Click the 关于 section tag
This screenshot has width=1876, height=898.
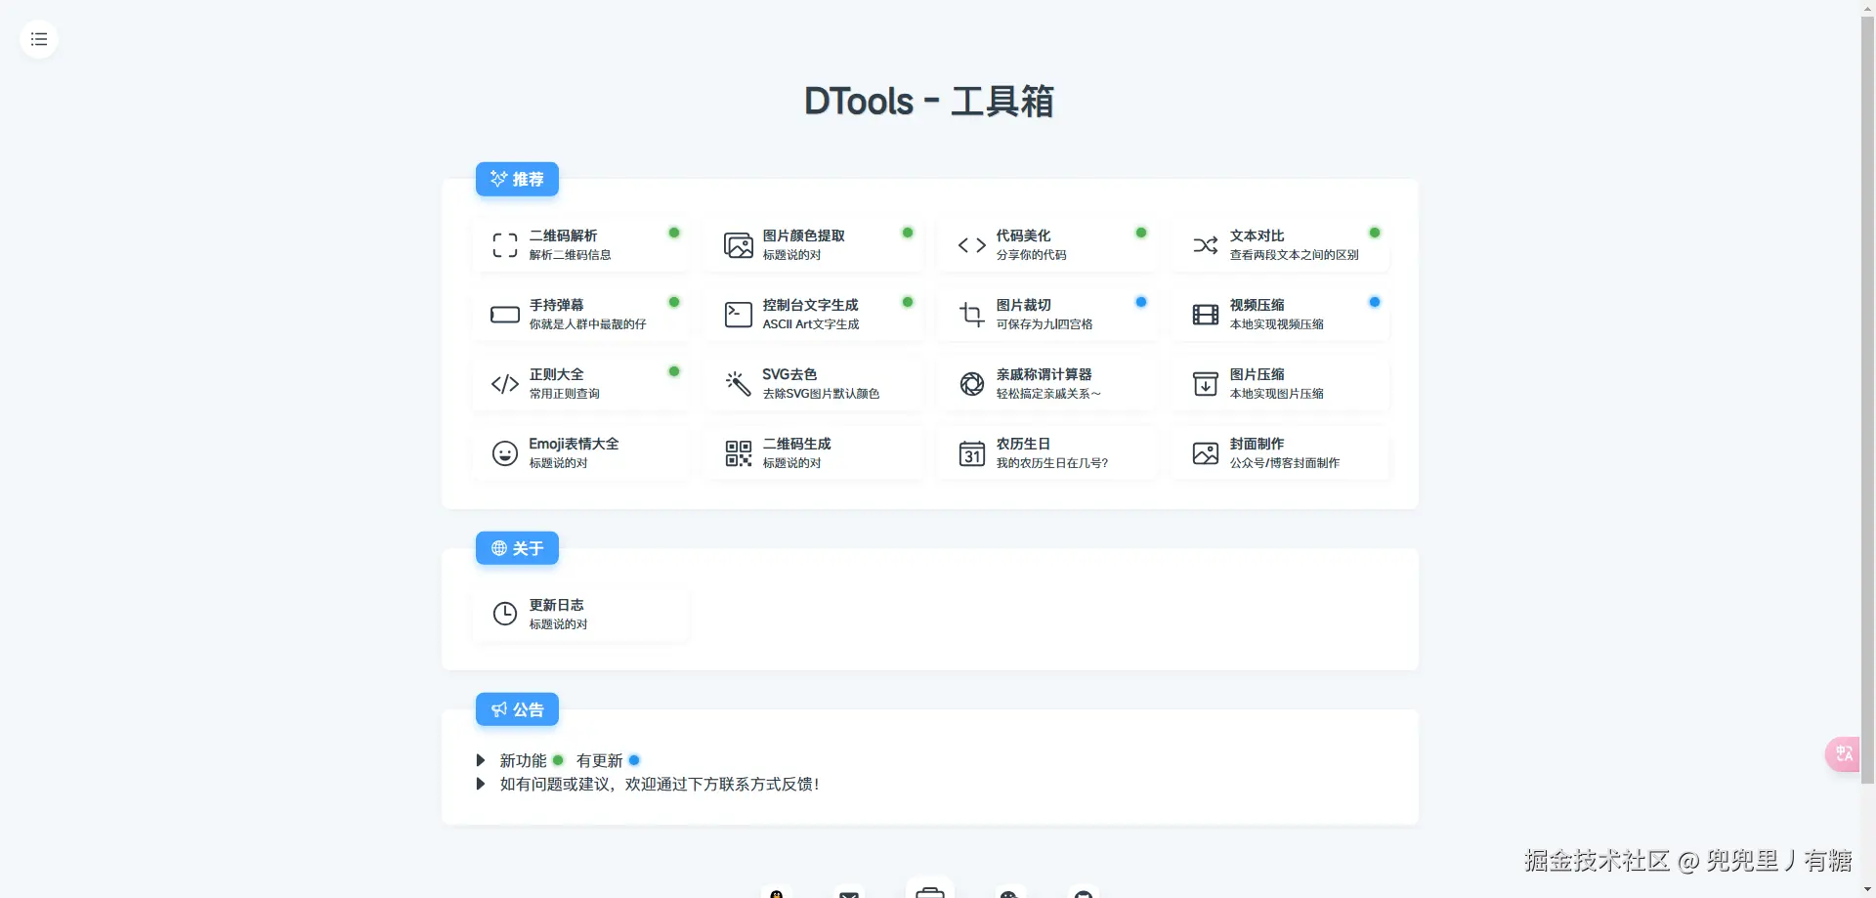tap(517, 548)
